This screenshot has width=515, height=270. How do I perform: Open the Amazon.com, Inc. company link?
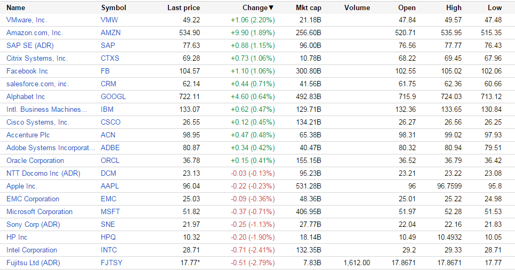34,32
